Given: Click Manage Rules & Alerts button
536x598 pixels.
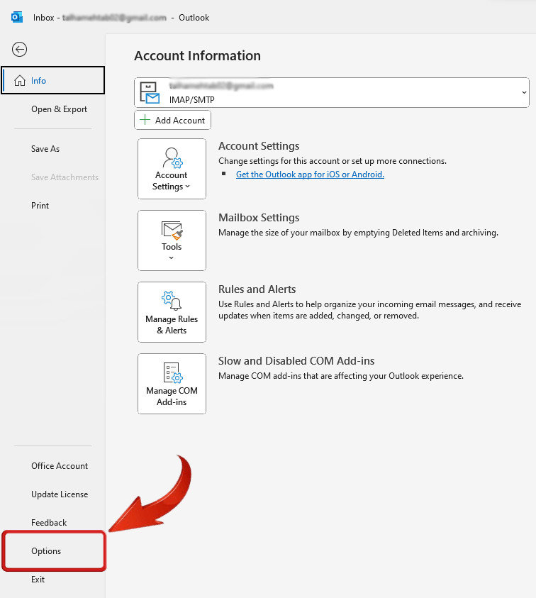Looking at the screenshot, I should (172, 312).
